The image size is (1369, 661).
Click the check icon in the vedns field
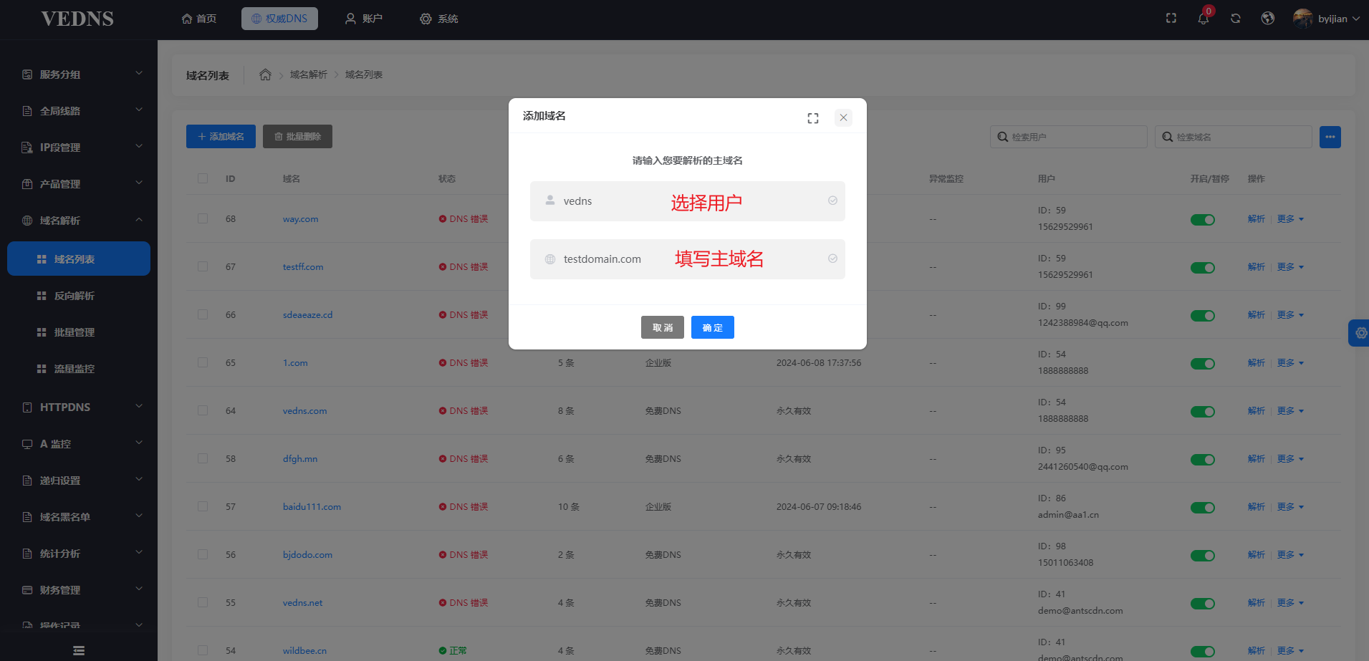coord(832,201)
